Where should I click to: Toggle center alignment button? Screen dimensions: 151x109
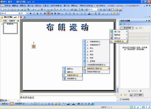tap(48, 13)
